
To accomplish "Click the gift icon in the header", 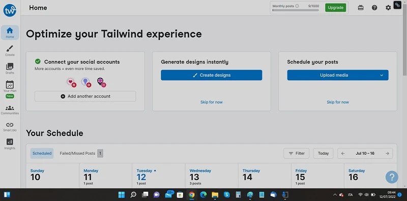I will 361,8.
